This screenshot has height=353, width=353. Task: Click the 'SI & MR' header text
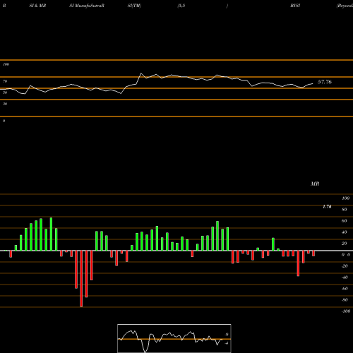click(37, 6)
